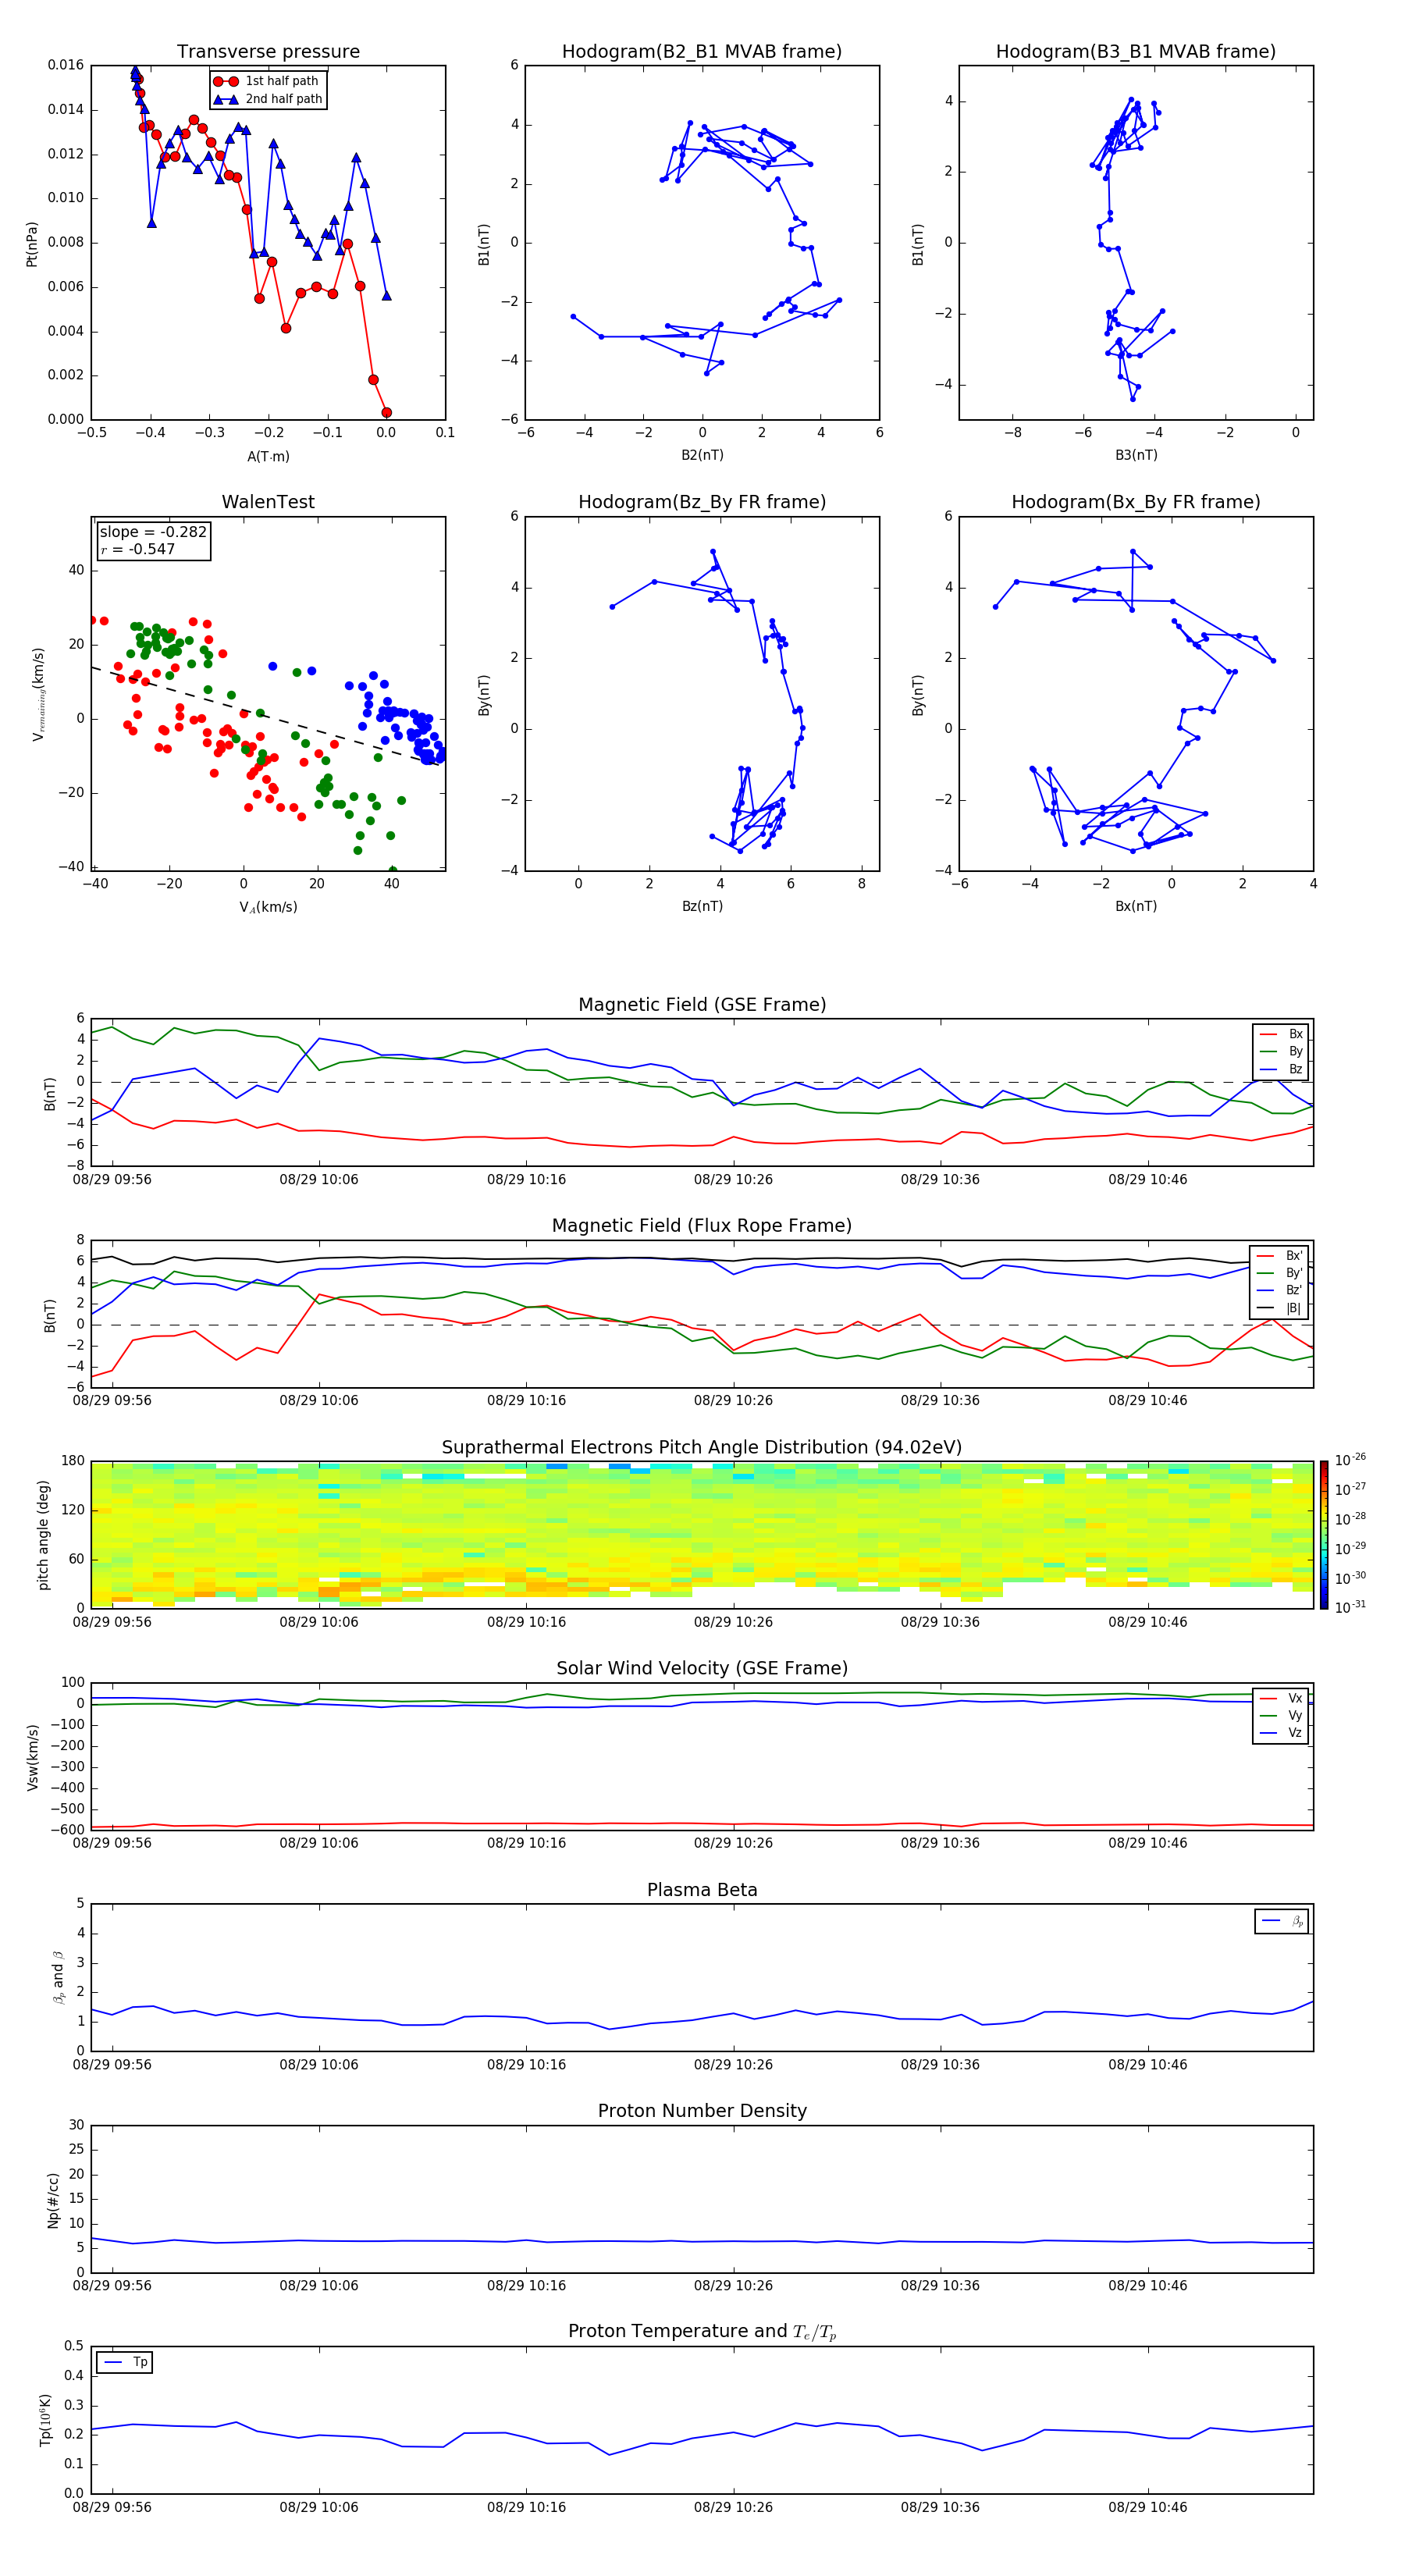Click the By legend entry in GSE magnetic field plot

click(1281, 1051)
